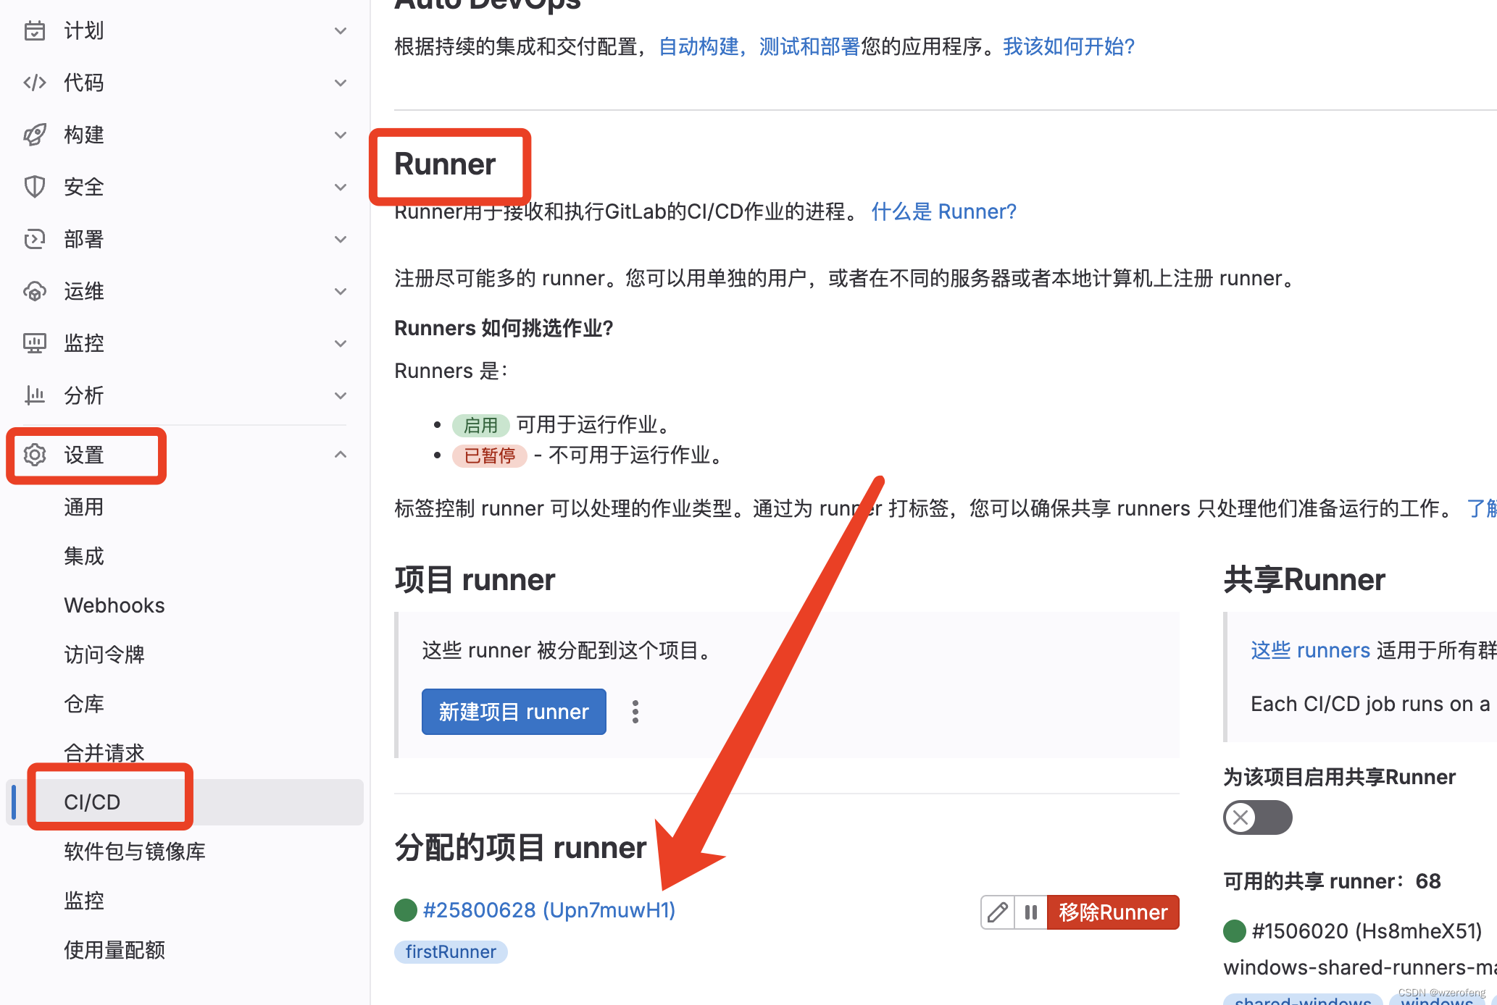This screenshot has height=1005, width=1497.
Task: Expand the 构建 section chevron
Action: [x=341, y=135]
